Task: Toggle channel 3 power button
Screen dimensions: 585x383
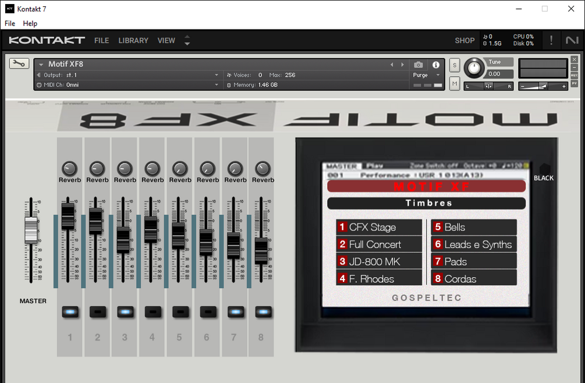Action: 125,312
